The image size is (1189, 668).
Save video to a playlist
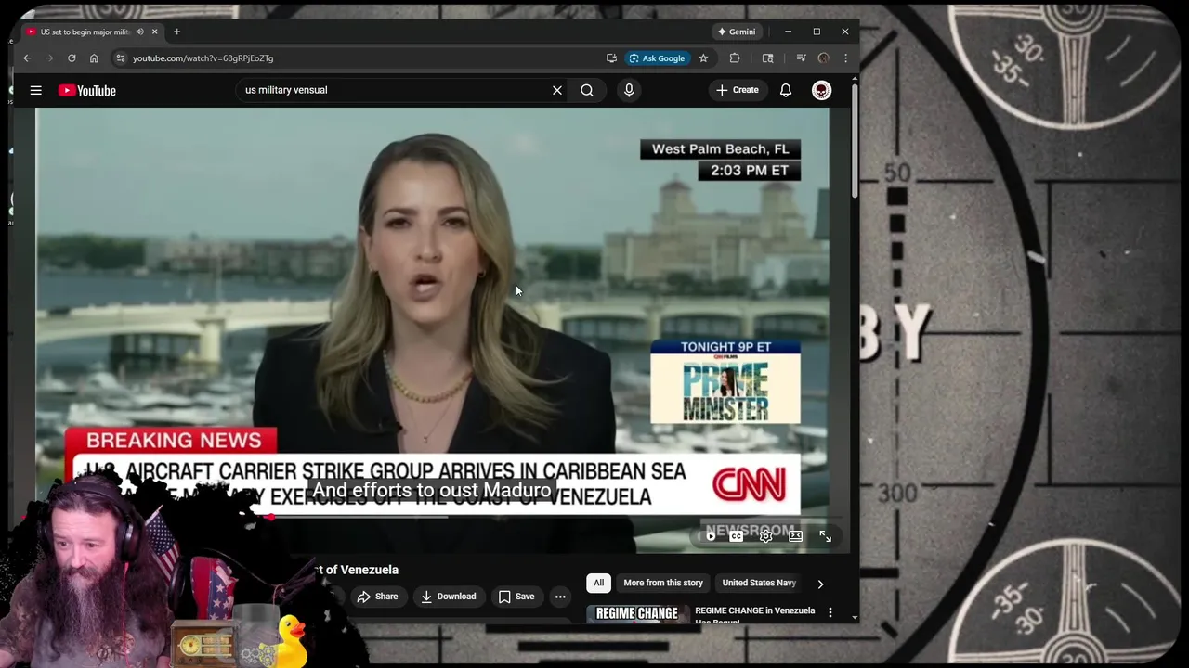click(516, 597)
